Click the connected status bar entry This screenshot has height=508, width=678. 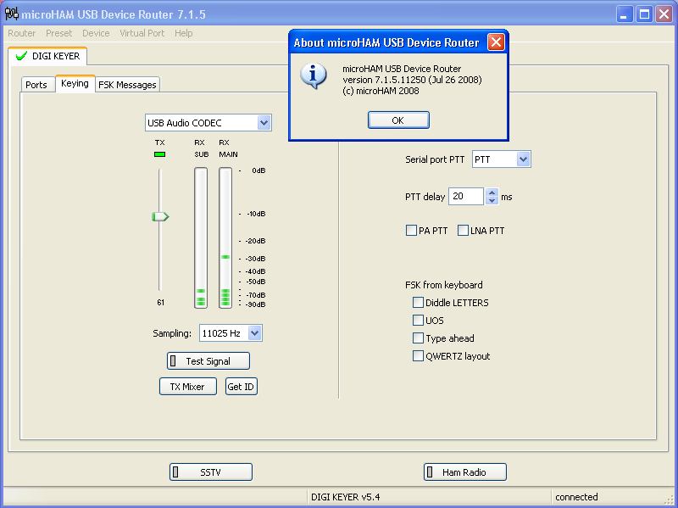(x=576, y=497)
